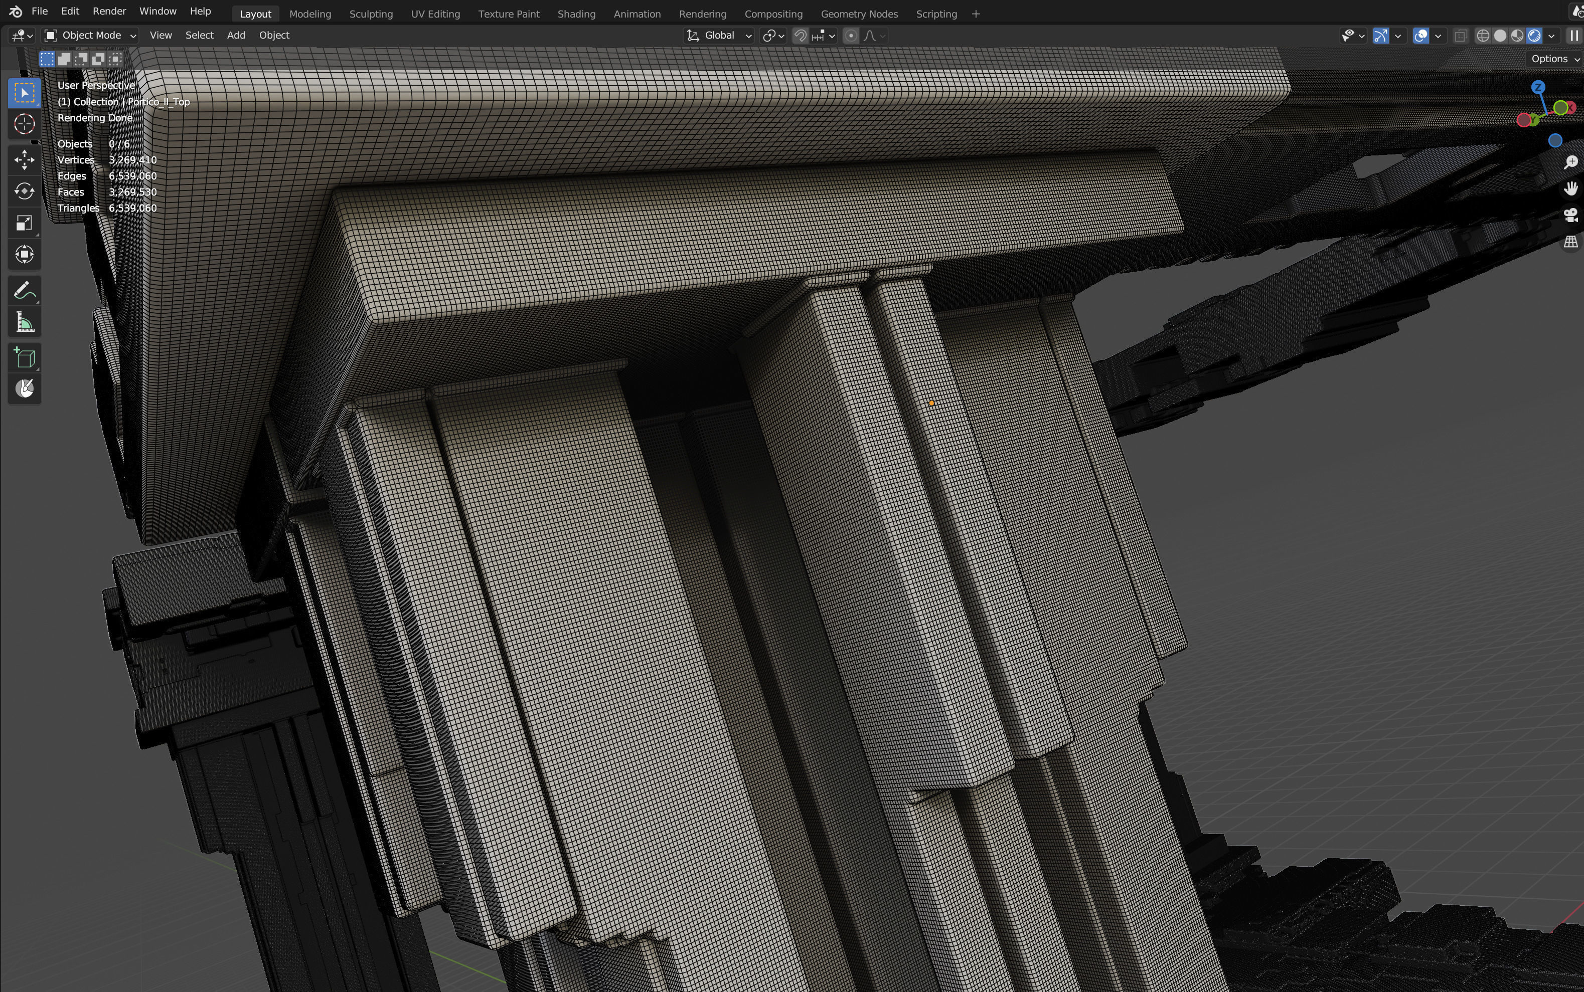Switch to Solid viewport shading
The image size is (1584, 992).
click(1500, 36)
